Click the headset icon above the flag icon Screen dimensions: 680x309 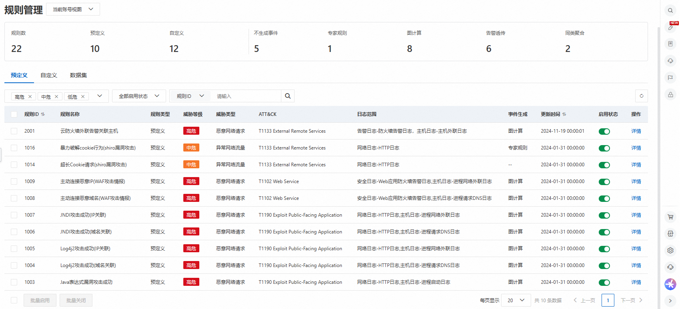670,61
